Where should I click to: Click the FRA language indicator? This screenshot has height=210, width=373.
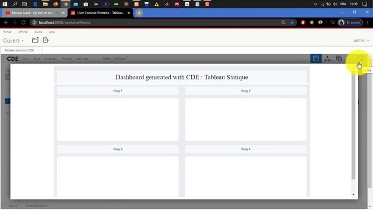(x=343, y=4)
